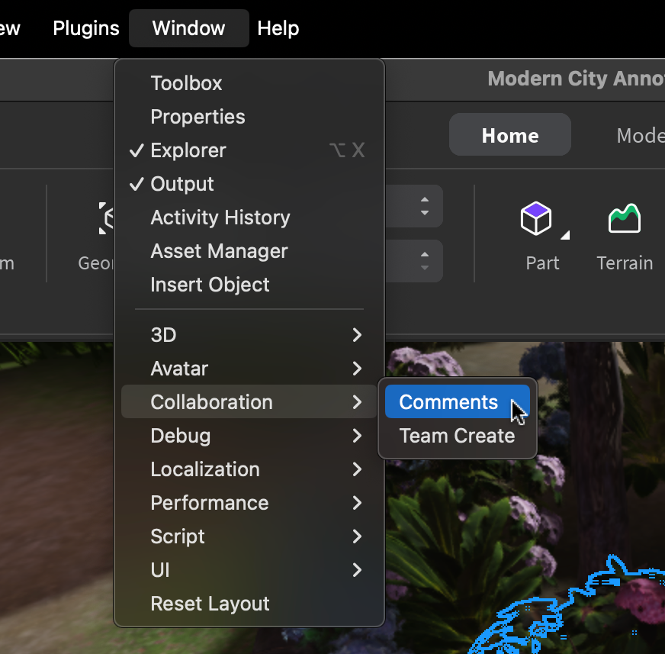Show the Toolbox panel
This screenshot has height=654, width=665.
coord(187,83)
